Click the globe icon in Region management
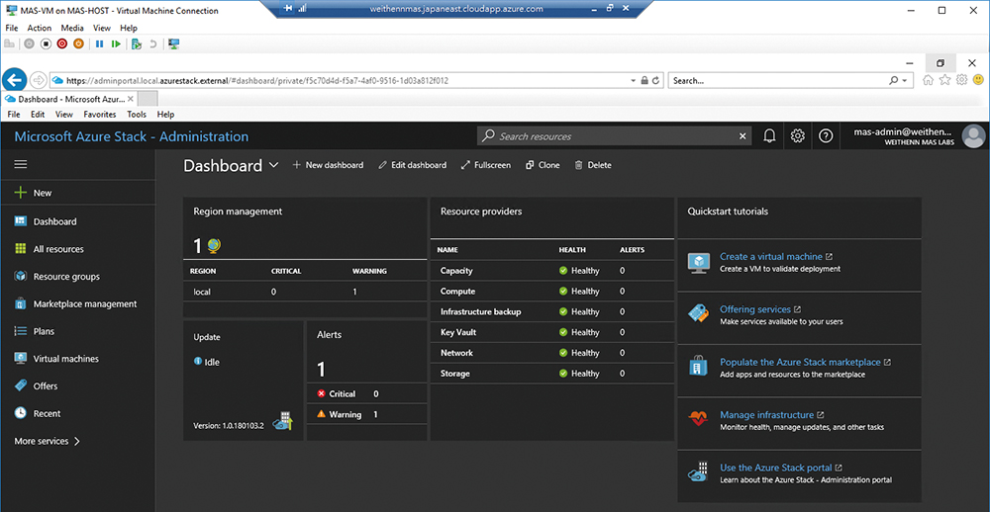 214,246
